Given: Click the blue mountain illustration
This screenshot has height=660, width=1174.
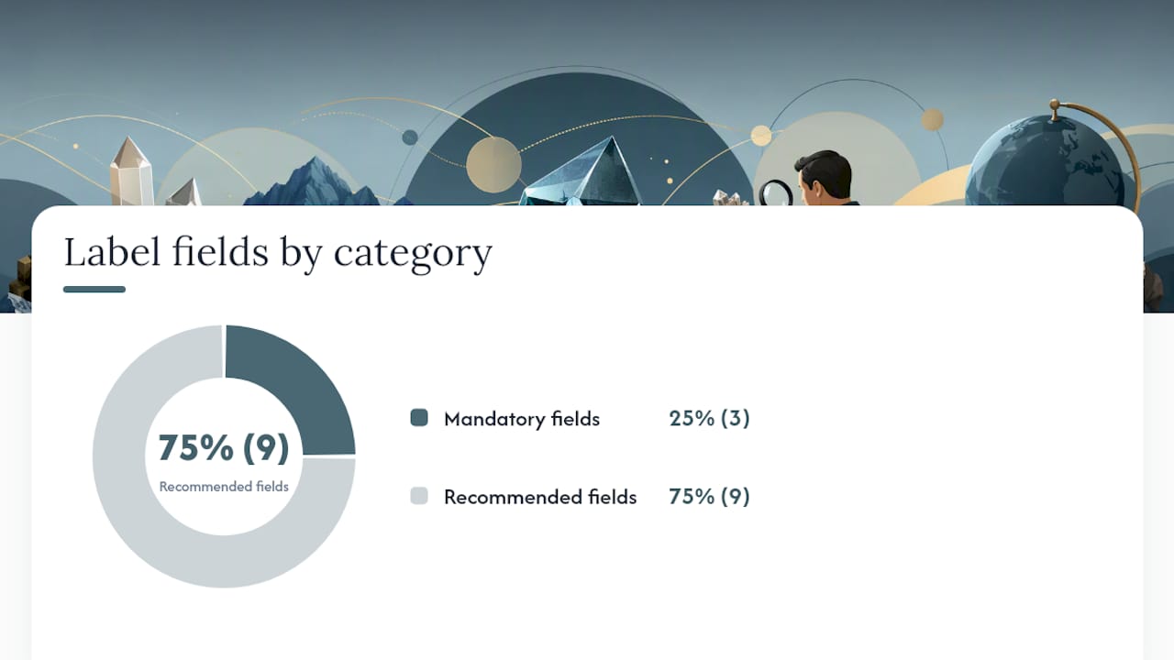Looking at the screenshot, I should click(x=312, y=181).
